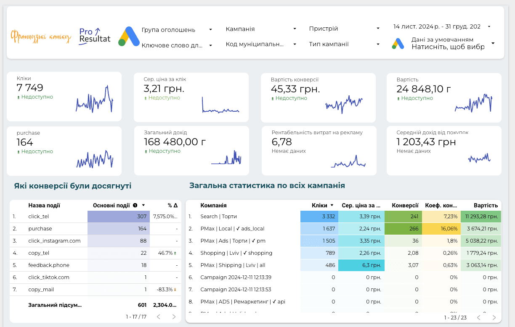Open the Кампанія filter dropdown
515x327 pixels.
point(261,29)
